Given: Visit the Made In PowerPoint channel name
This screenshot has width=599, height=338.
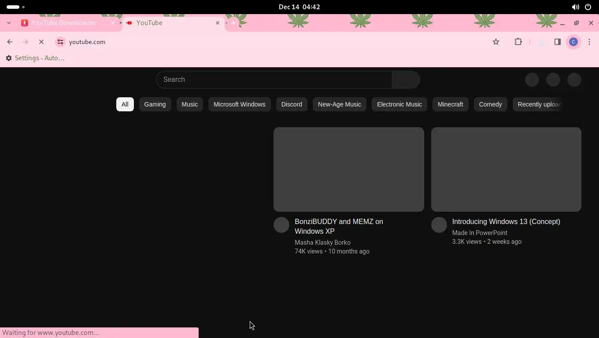Looking at the screenshot, I should coord(480,233).
